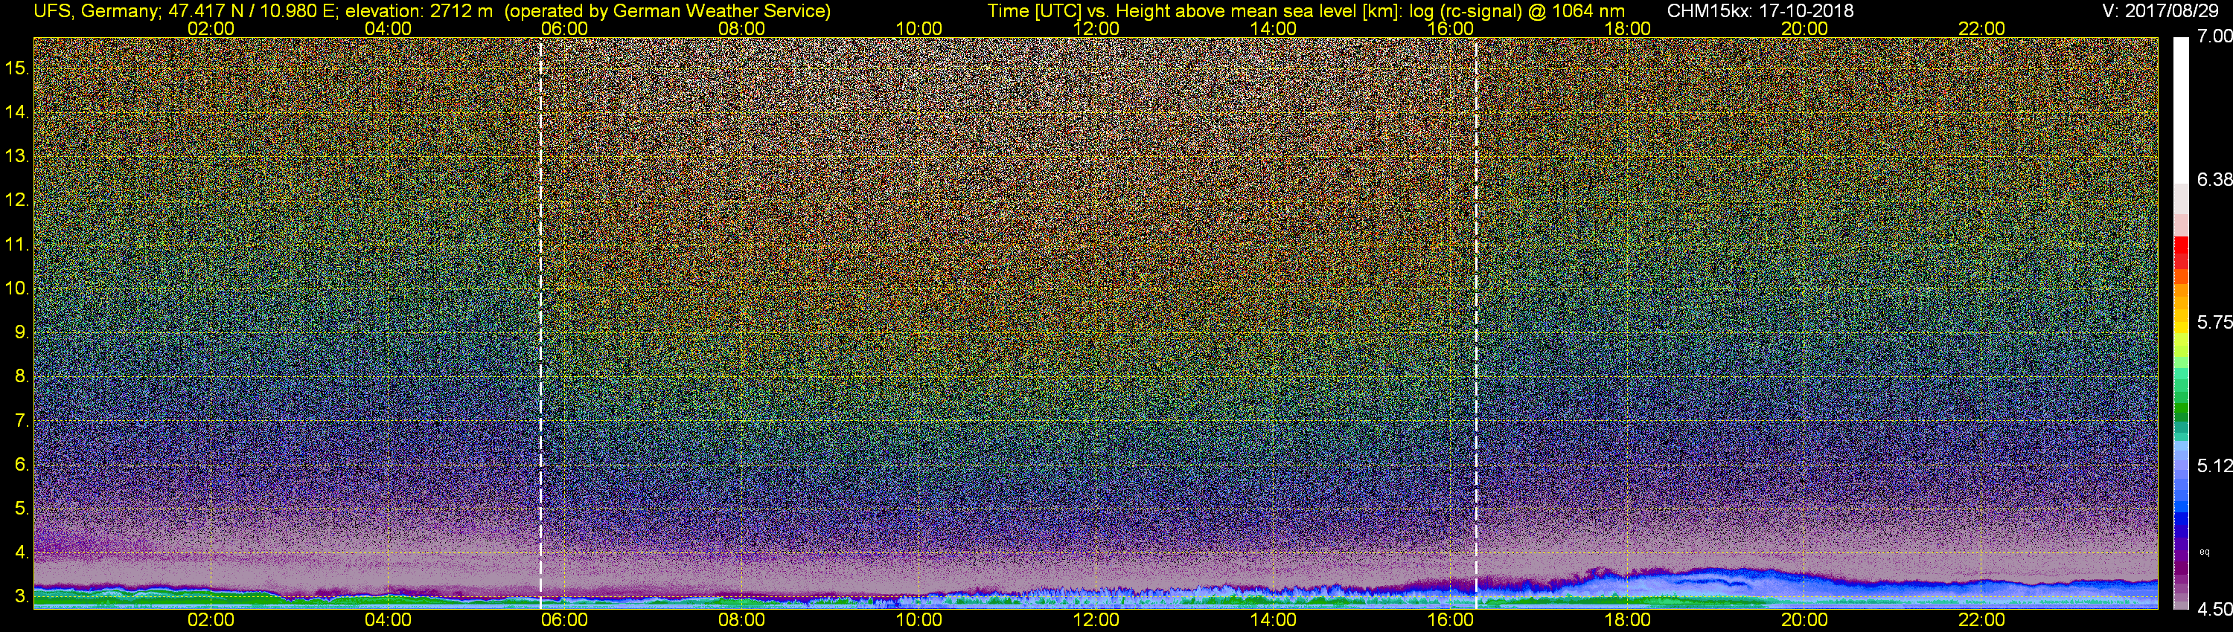Click the '04:00' label on the top time axis
Screen dimensions: 2233x632
click(x=388, y=28)
